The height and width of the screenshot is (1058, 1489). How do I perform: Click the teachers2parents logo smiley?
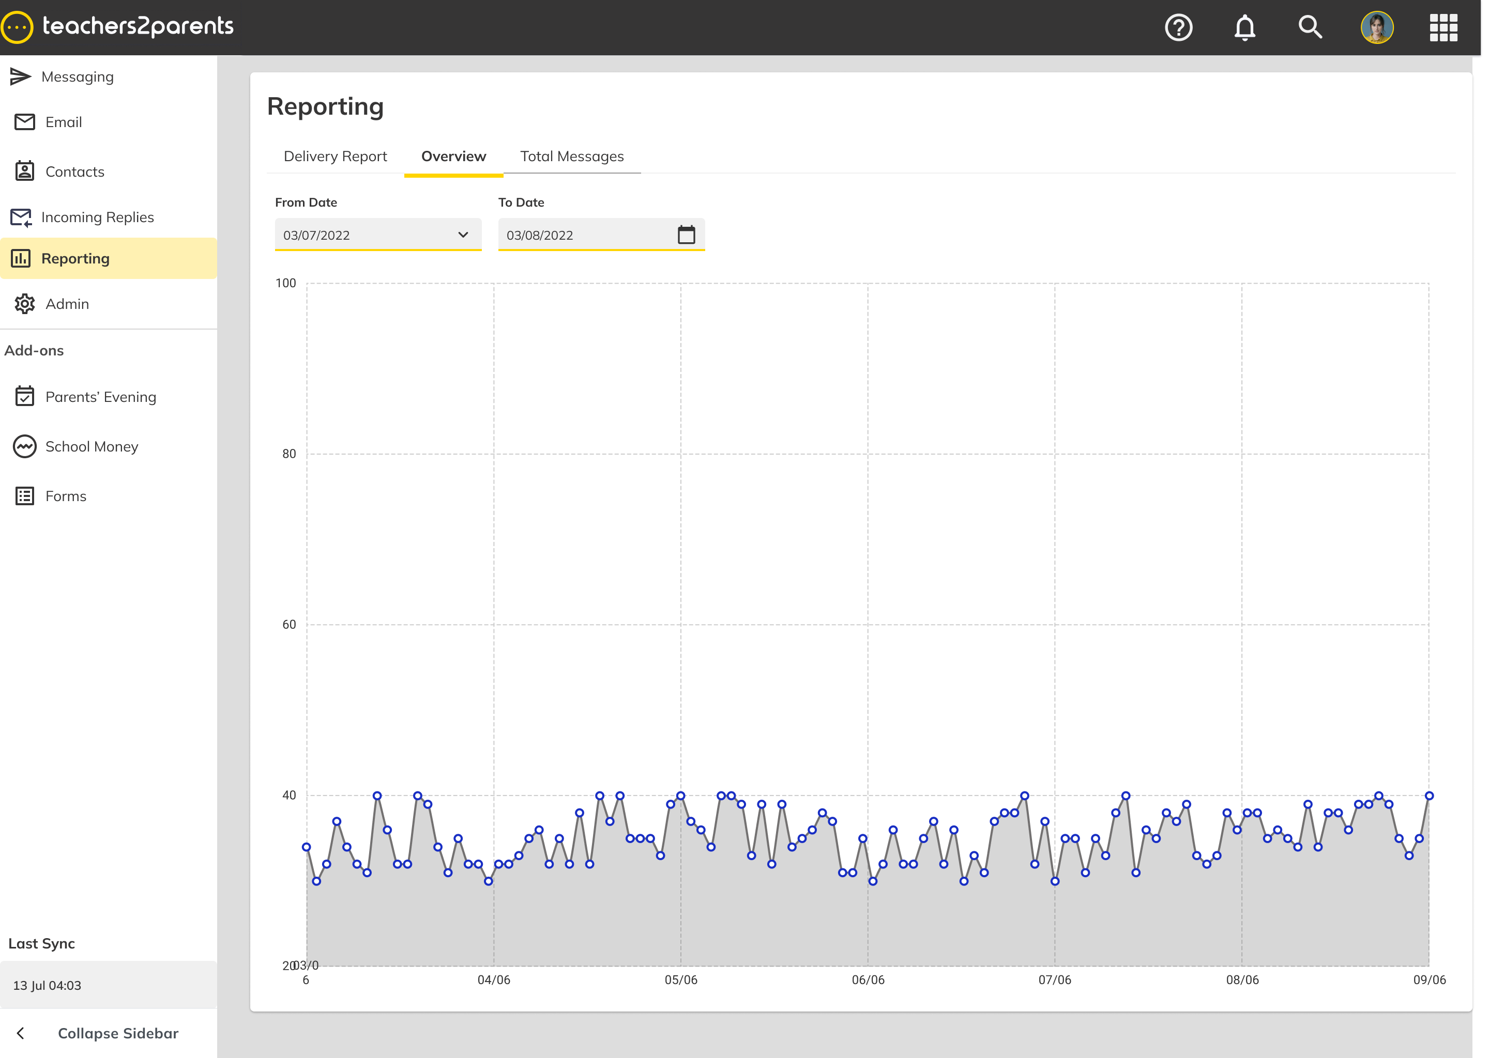(17, 27)
